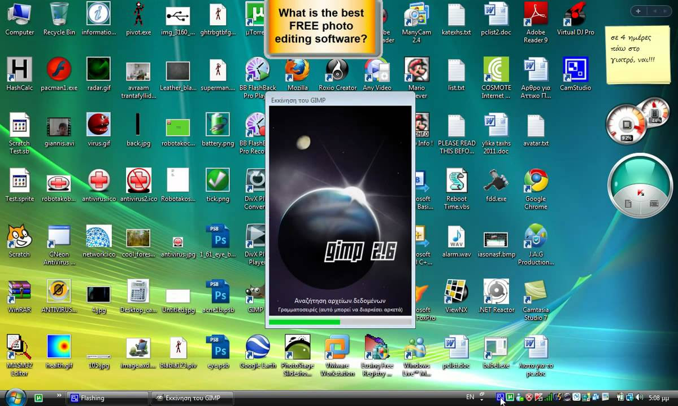Expand the quick launch overflow chevron
This screenshot has width=678, height=406.
[58, 395]
